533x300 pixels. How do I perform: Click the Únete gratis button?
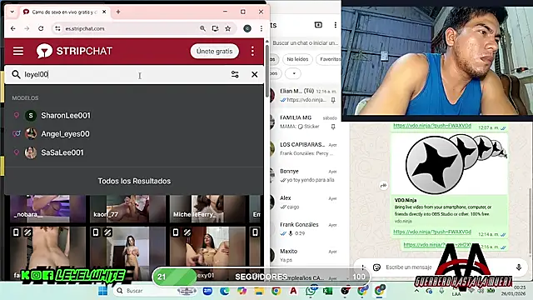click(215, 52)
